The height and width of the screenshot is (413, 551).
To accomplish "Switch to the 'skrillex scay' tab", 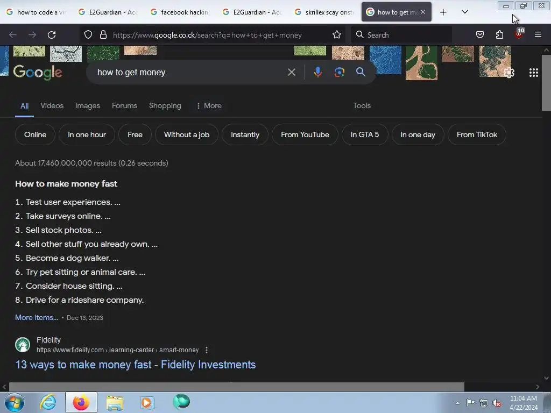I will 325,12.
